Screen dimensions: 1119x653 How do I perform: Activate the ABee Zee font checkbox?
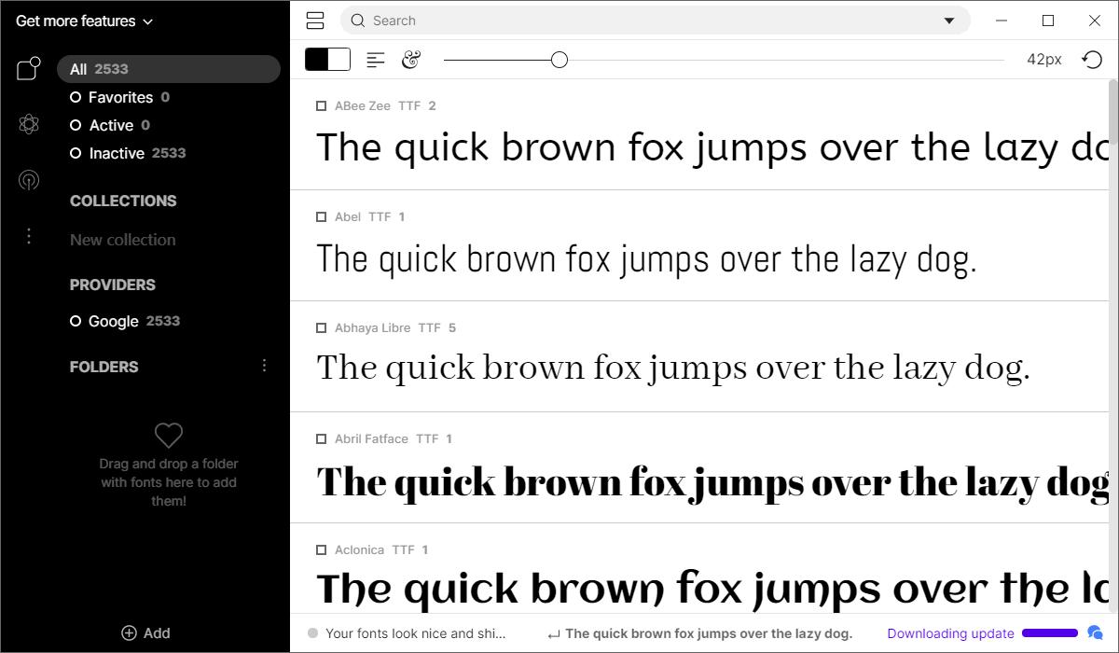click(321, 106)
